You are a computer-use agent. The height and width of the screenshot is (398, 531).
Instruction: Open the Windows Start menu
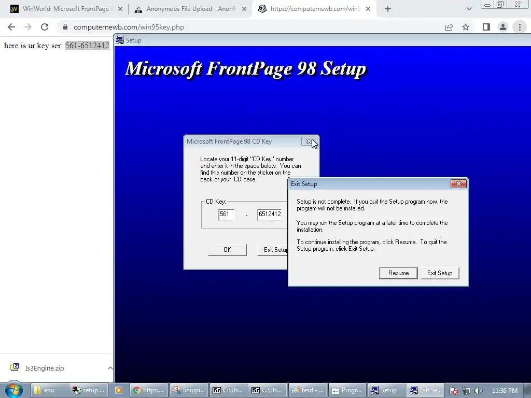click(x=13, y=390)
